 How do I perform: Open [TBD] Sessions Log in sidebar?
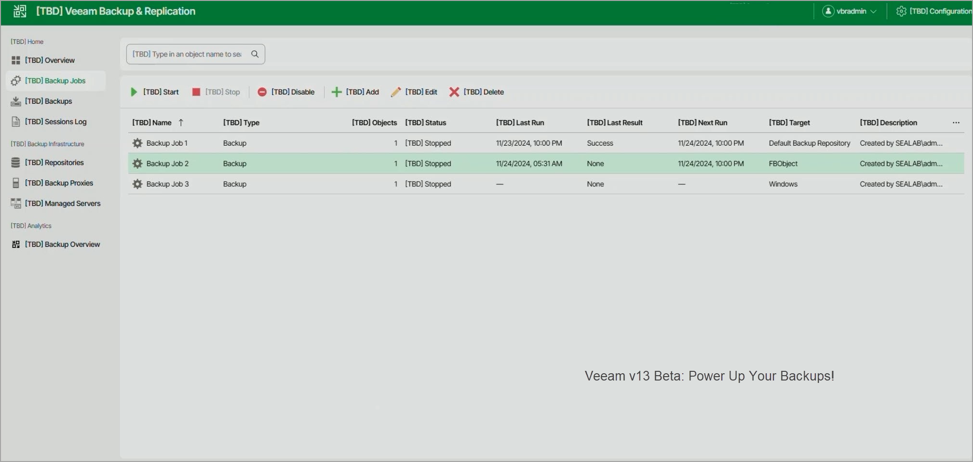coord(55,122)
